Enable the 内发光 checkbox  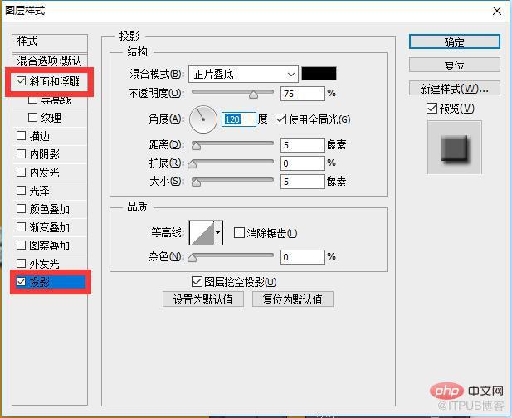[22, 173]
